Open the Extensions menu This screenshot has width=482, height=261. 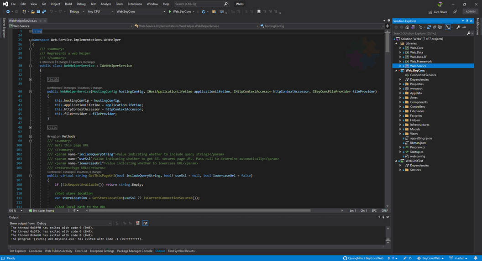135,4
